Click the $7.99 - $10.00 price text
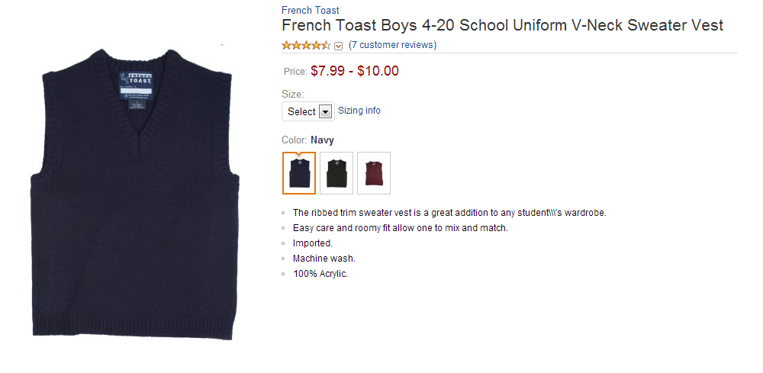Screen dimensions: 763x373 (355, 71)
